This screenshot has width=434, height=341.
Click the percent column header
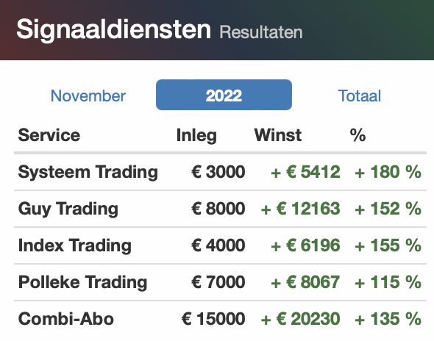pos(357,135)
